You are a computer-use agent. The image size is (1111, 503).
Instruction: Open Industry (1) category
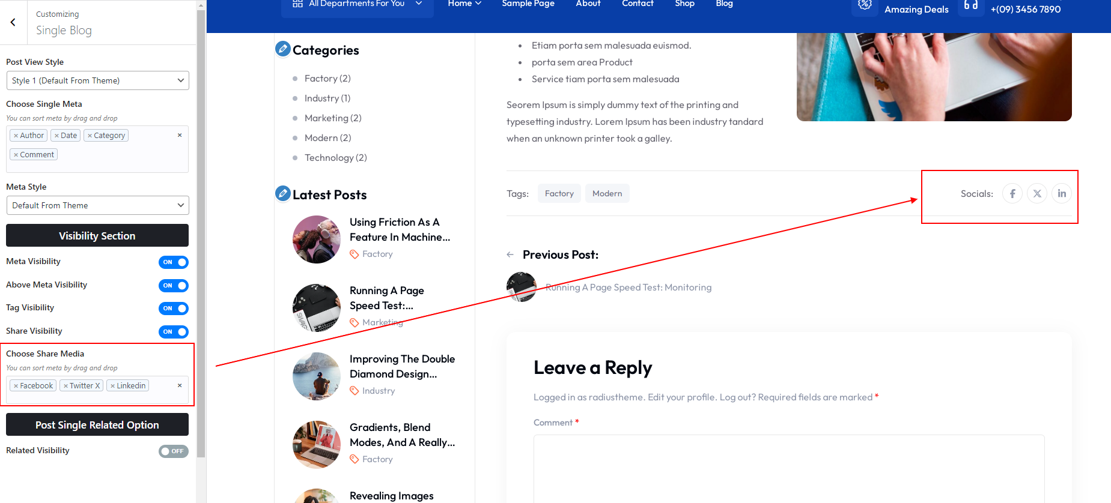pyautogui.click(x=327, y=98)
